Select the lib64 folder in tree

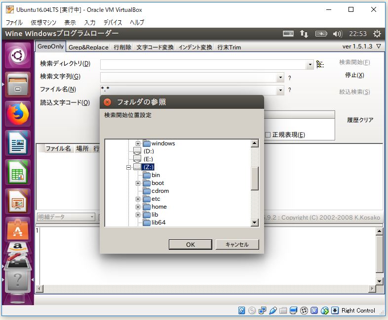tap(158, 223)
